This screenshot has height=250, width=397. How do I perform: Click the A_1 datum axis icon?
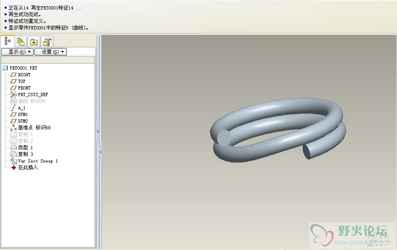13,108
